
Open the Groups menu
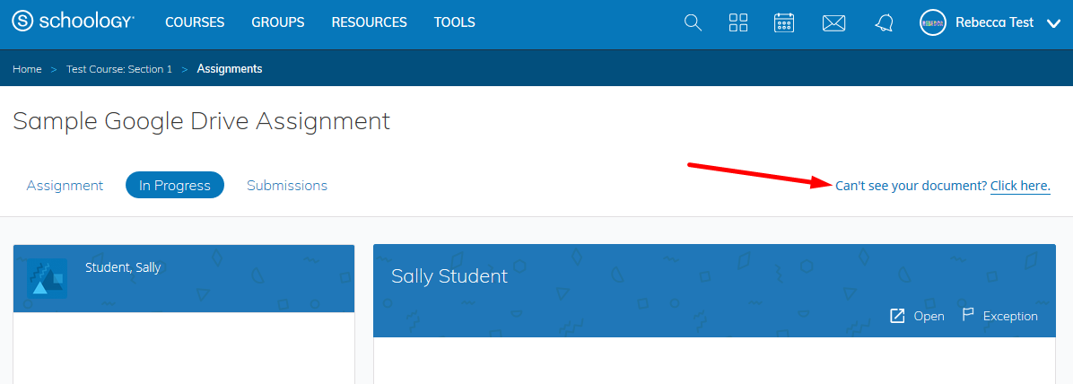pos(277,22)
